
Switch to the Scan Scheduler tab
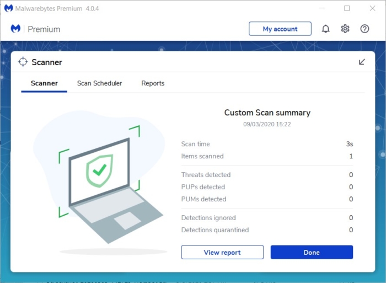tap(99, 83)
